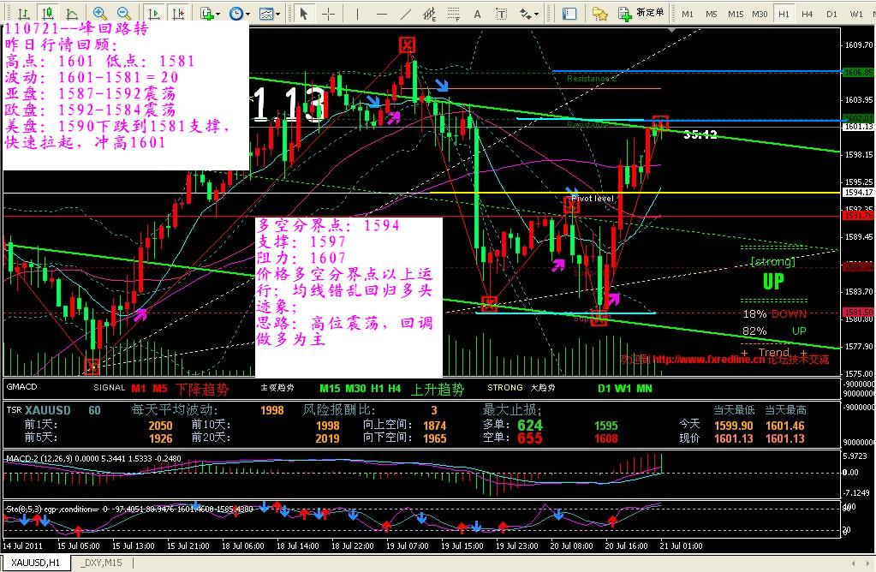
Task: Zoom in on the chart
Action: (x=100, y=14)
